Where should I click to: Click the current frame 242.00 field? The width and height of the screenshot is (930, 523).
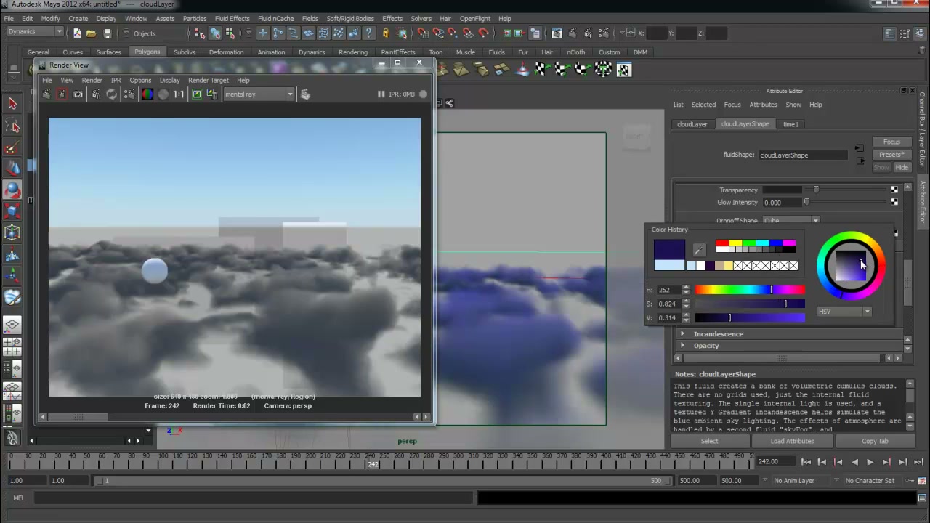(775, 462)
